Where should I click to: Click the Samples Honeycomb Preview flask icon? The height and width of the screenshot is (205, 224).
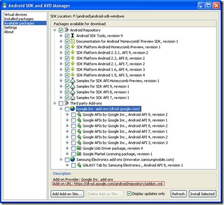click(72, 81)
